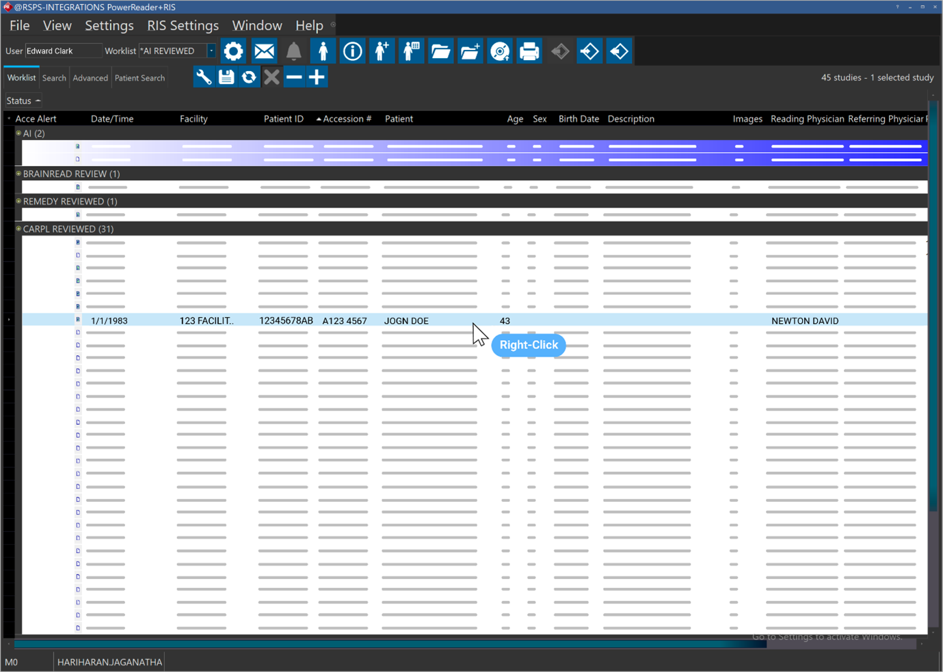Refresh the worklist with the refresh icon
The image size is (943, 672).
coord(248,76)
